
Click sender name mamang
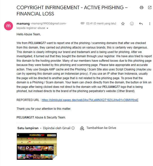pyautogui.click(x=23, y=23)
